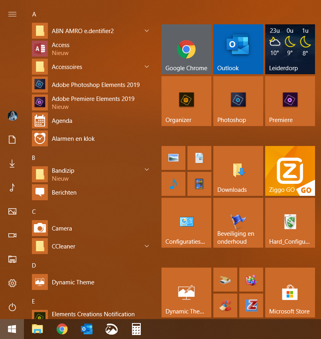Open the Microsoft Store tile
This screenshot has height=339, width=321.
(290, 292)
